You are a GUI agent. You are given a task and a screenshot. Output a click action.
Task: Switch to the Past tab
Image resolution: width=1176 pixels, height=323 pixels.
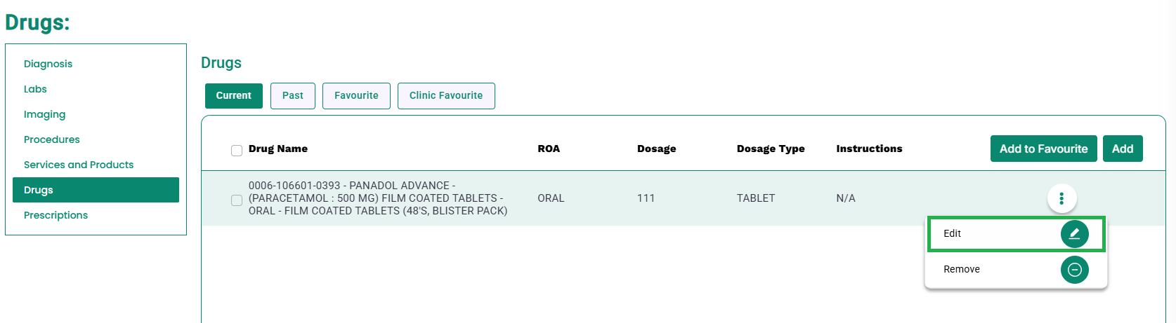(293, 96)
